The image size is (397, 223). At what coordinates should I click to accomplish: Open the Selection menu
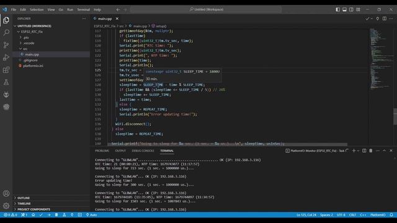(x=37, y=9)
